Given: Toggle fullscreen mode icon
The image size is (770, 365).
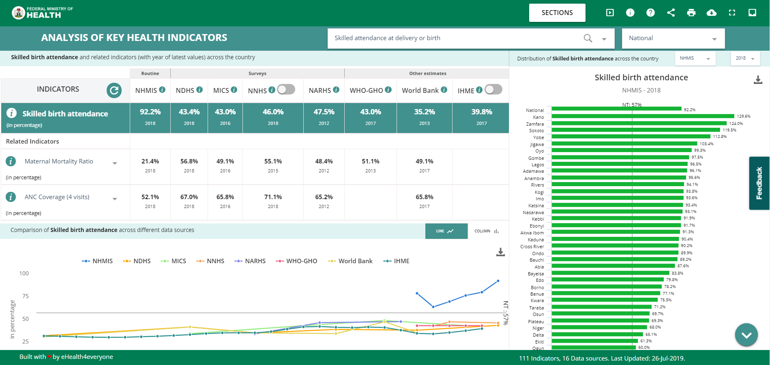Looking at the screenshot, I should 732,13.
